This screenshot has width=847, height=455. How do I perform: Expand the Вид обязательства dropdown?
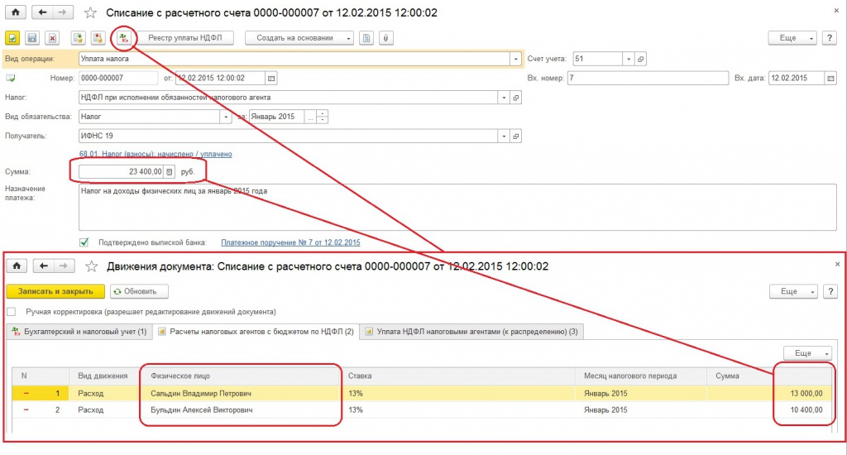[226, 117]
